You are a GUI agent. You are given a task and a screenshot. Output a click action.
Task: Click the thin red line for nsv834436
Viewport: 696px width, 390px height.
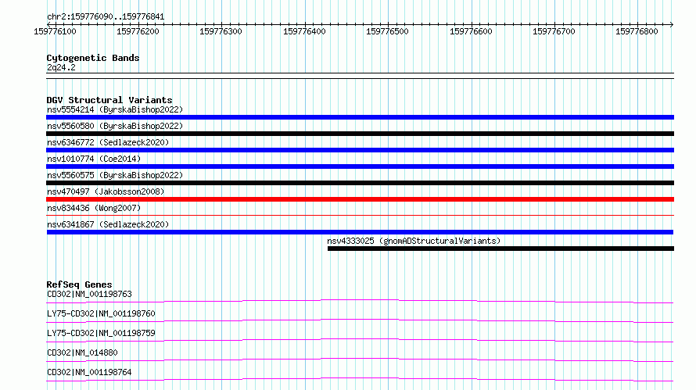tap(360, 216)
